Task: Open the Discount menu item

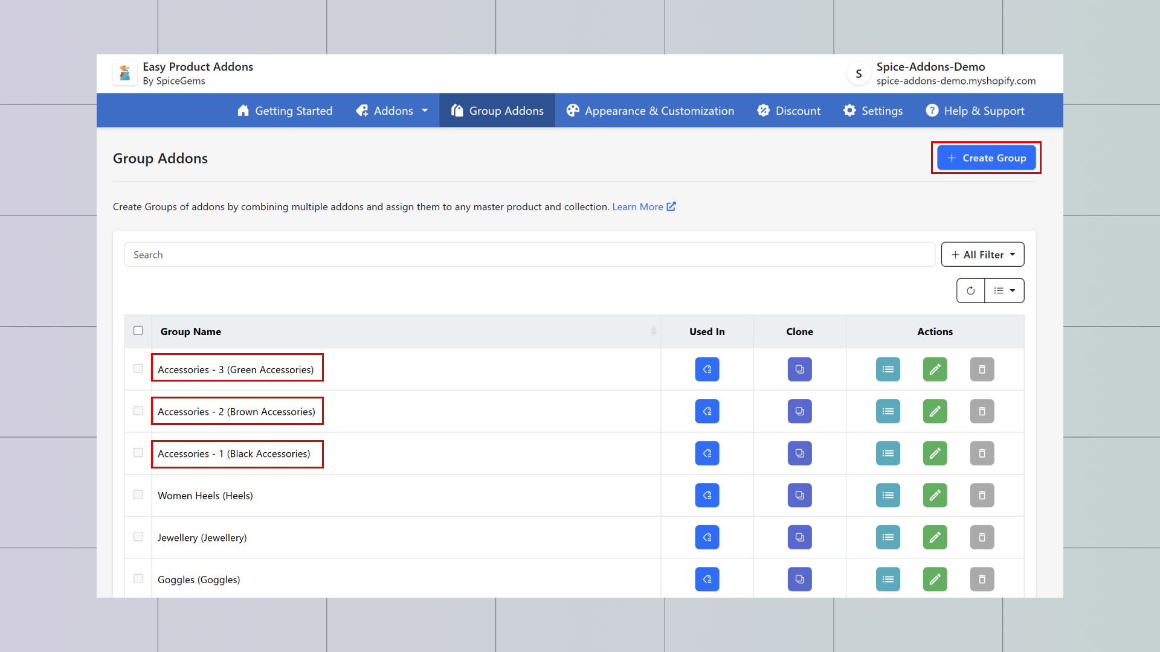Action: [789, 110]
